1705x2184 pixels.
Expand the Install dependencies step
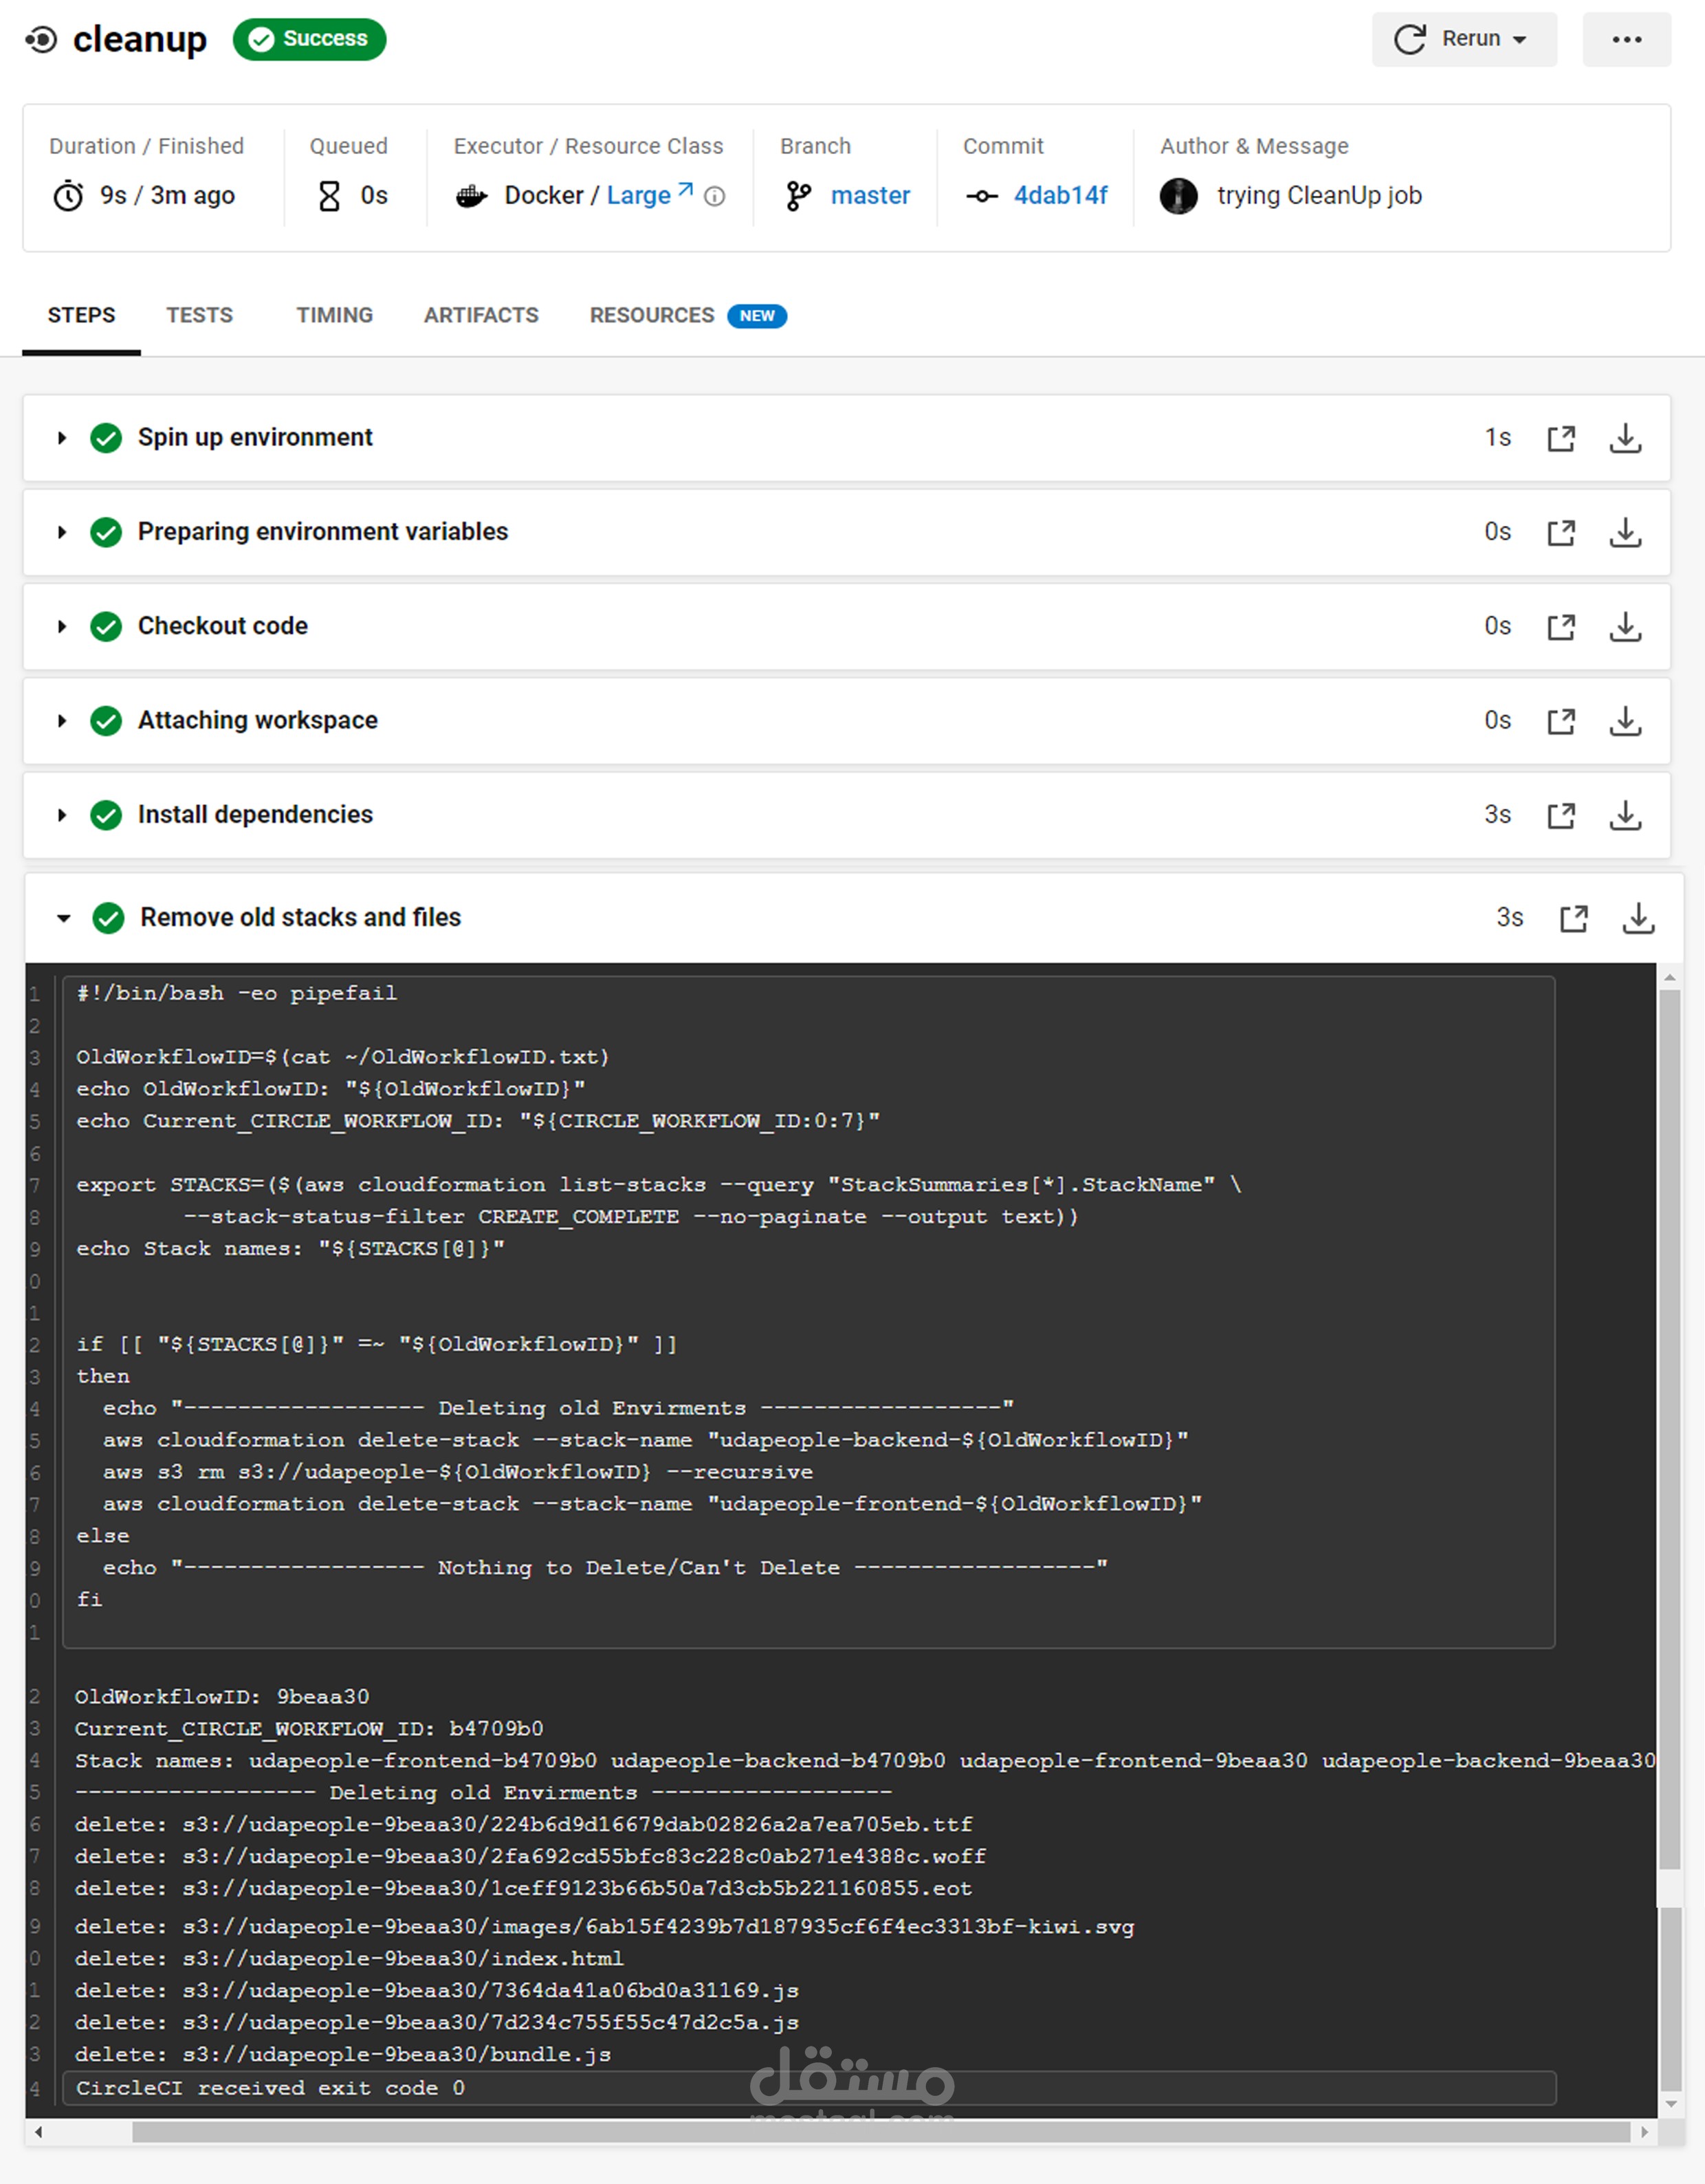click(x=62, y=816)
